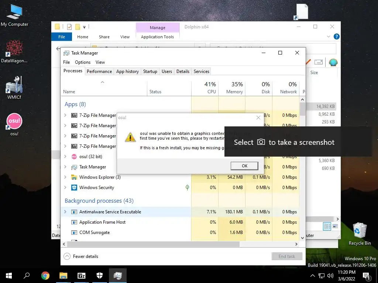Click the Manage contextual tab

tap(158, 27)
